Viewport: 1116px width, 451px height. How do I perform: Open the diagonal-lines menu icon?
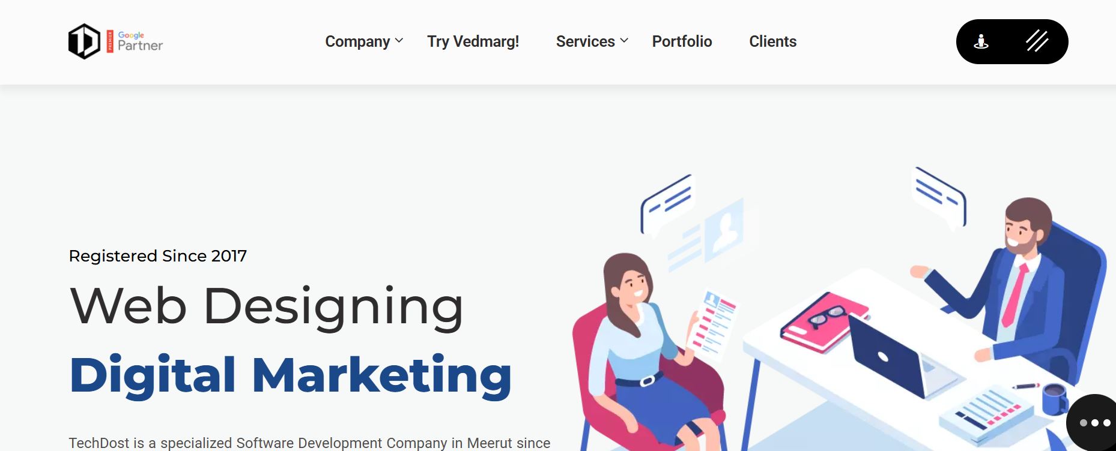pos(1037,41)
